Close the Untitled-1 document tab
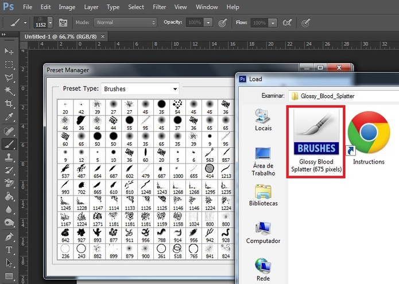 103,36
